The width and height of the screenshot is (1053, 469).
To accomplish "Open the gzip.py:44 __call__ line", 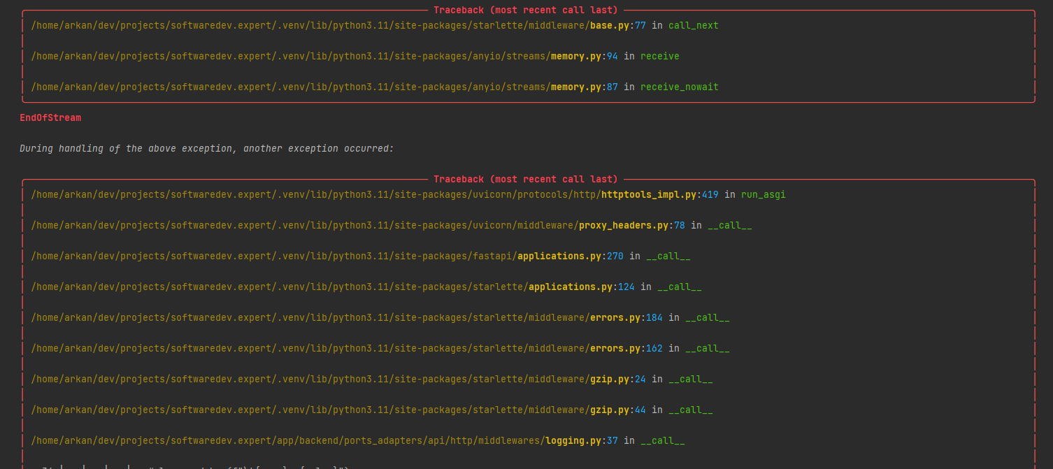I will tap(372, 410).
